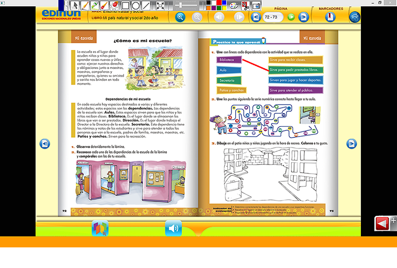Select the rectangle shape tool

[x=125, y=5]
